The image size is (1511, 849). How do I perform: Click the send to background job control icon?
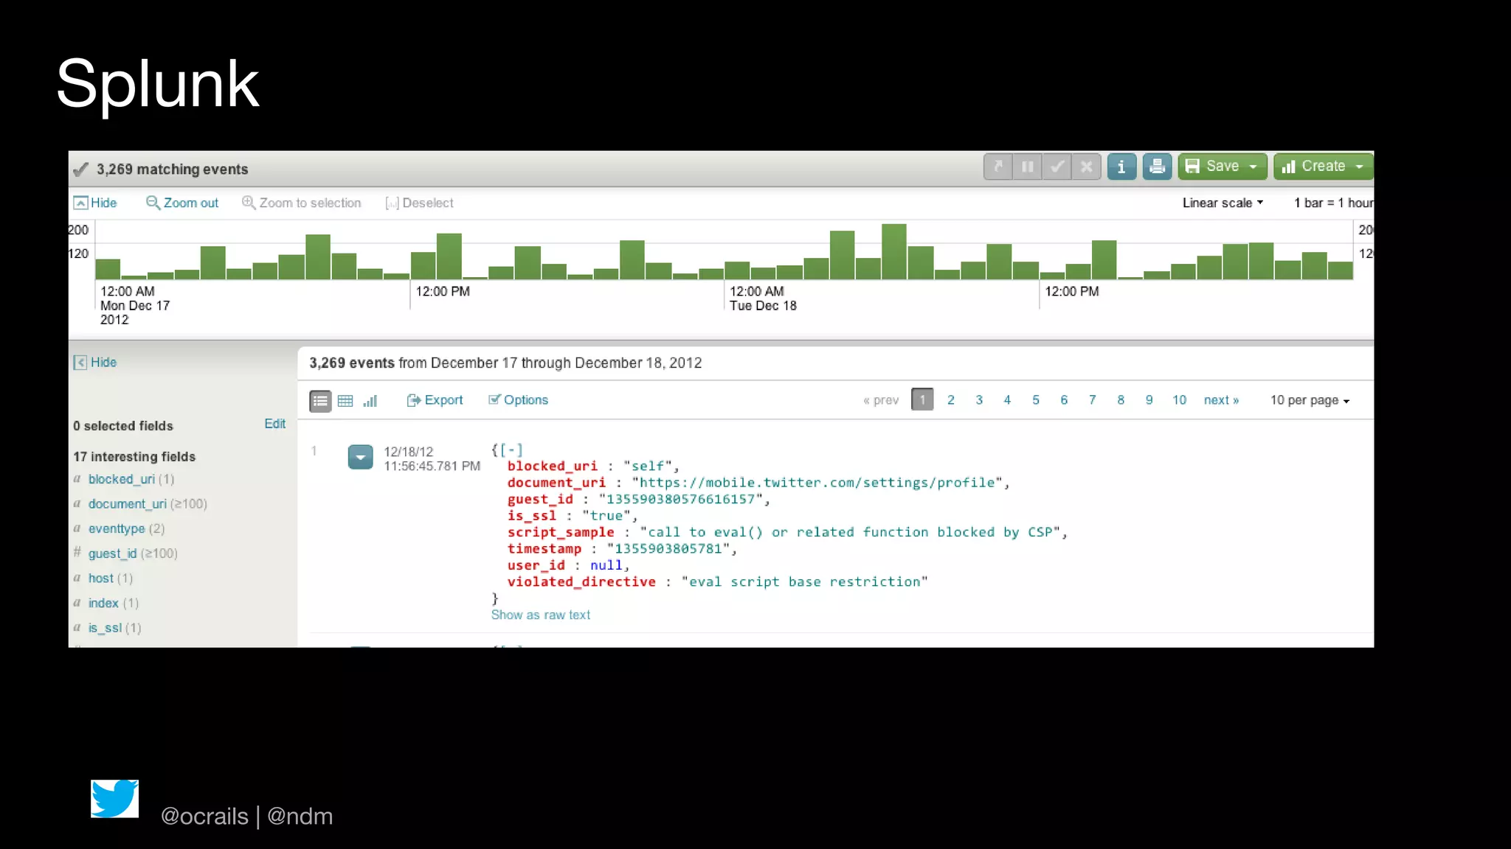tap(997, 167)
